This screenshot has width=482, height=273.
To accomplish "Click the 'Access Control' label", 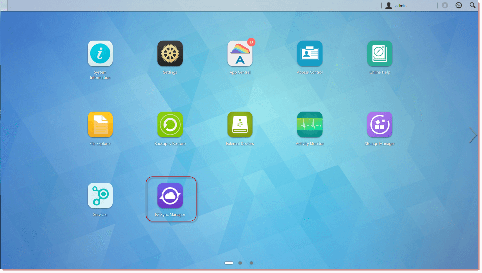I will coord(310,72).
